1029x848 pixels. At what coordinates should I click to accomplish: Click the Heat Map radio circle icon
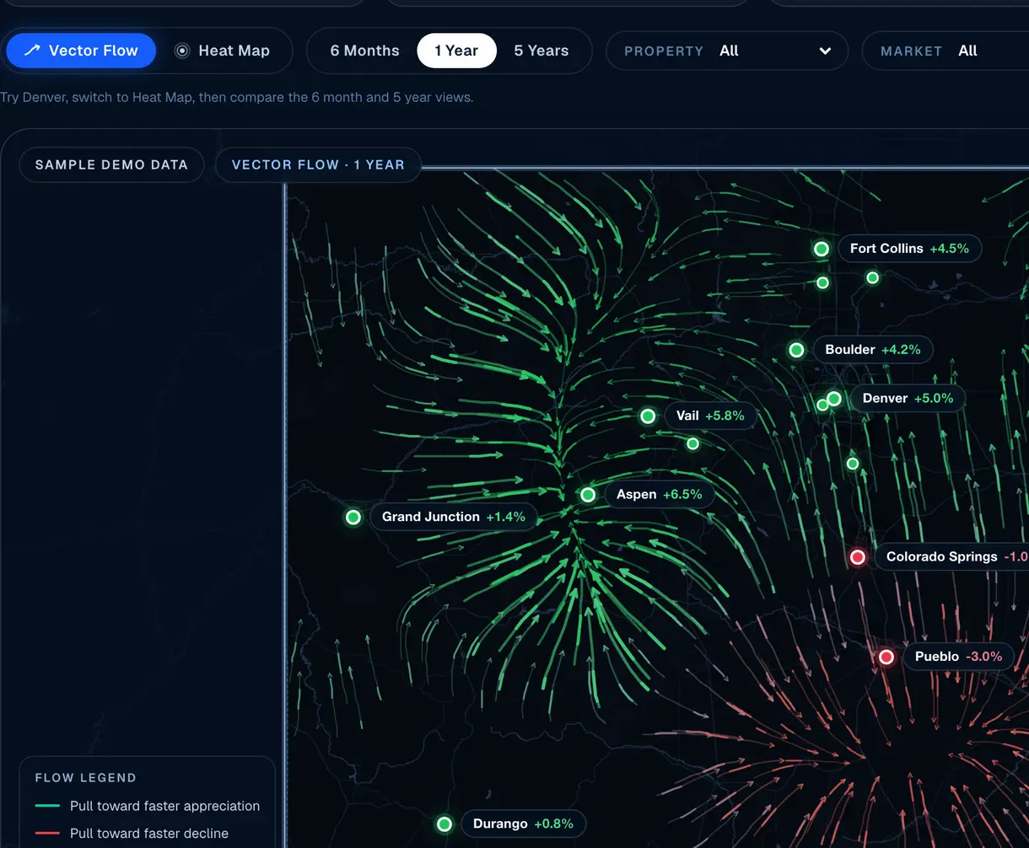[x=182, y=51]
